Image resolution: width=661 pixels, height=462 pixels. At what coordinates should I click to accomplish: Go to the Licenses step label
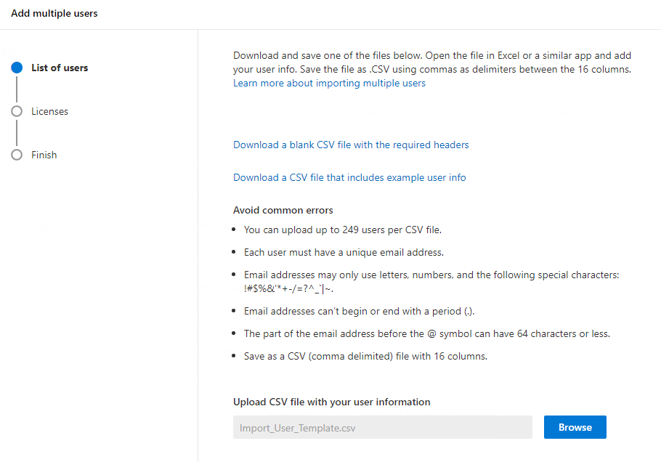point(49,111)
